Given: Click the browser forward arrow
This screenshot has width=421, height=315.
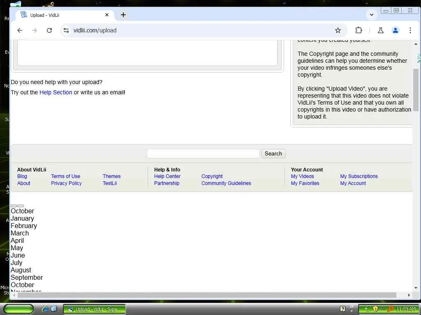Looking at the screenshot, I should coord(35,30).
